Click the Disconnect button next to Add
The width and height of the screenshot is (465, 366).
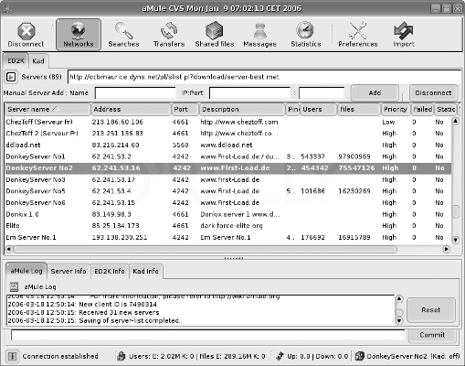coord(433,92)
